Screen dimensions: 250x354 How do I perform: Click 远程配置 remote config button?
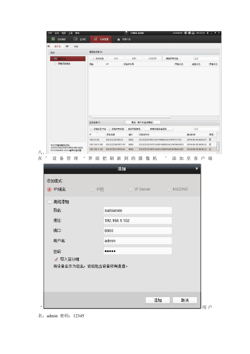[x=152, y=58]
